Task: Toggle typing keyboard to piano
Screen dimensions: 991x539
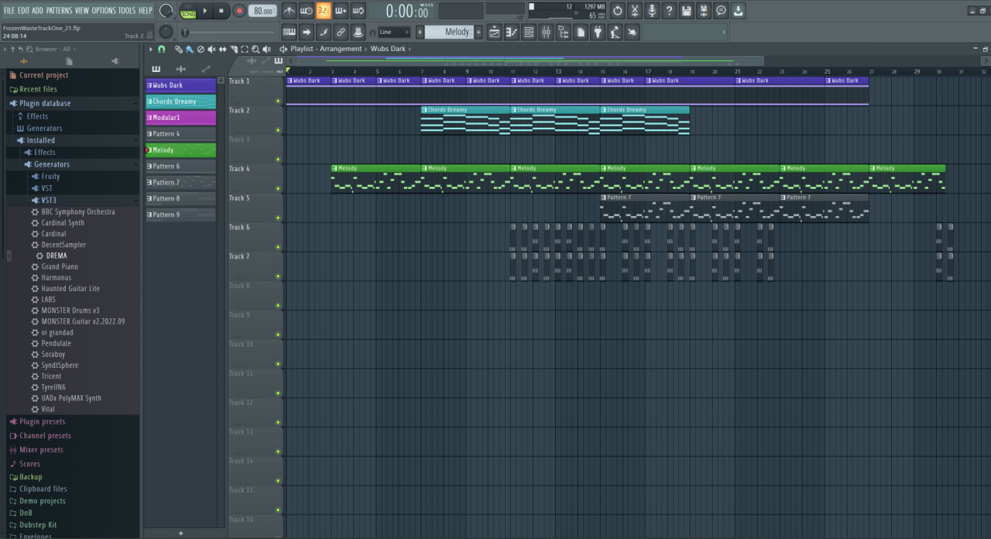Action: pos(289,32)
